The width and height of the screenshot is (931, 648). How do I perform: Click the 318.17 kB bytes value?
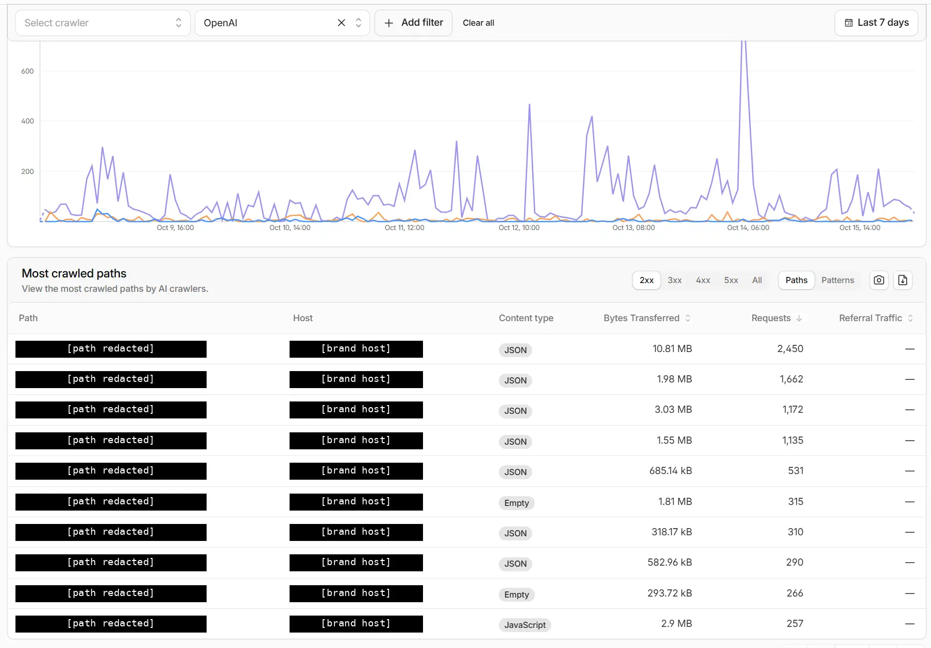tap(672, 532)
